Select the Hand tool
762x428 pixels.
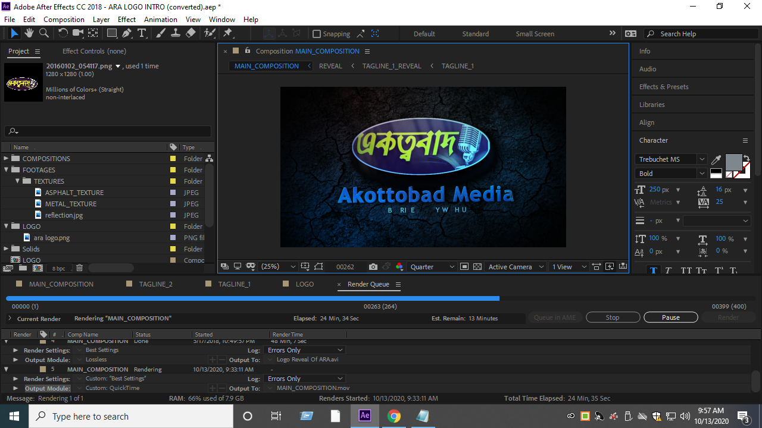pos(30,33)
